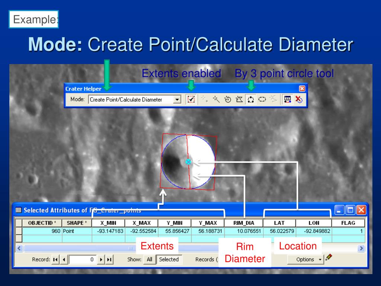Click the Mode combo box text field
Screen dimensions: 381x286
pyautogui.click(x=131, y=99)
